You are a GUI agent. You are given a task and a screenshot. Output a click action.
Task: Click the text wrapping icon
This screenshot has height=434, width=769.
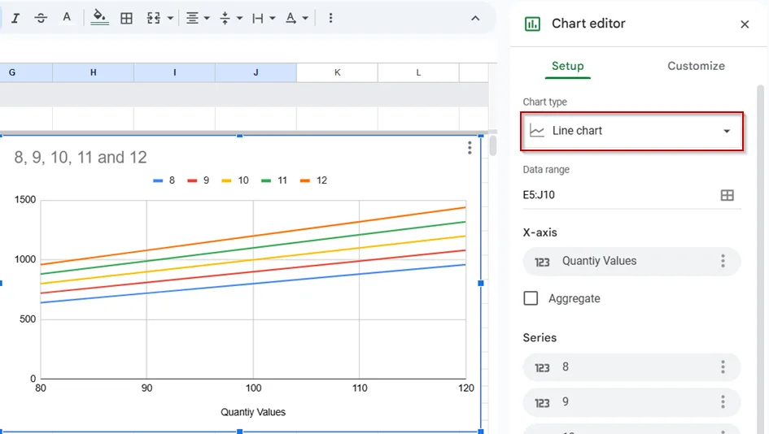pyautogui.click(x=257, y=18)
